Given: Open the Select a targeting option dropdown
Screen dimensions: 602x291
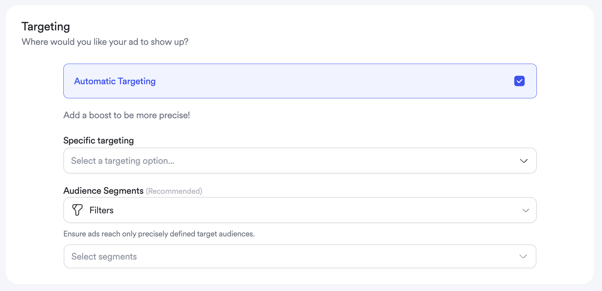Looking at the screenshot, I should 300,161.
